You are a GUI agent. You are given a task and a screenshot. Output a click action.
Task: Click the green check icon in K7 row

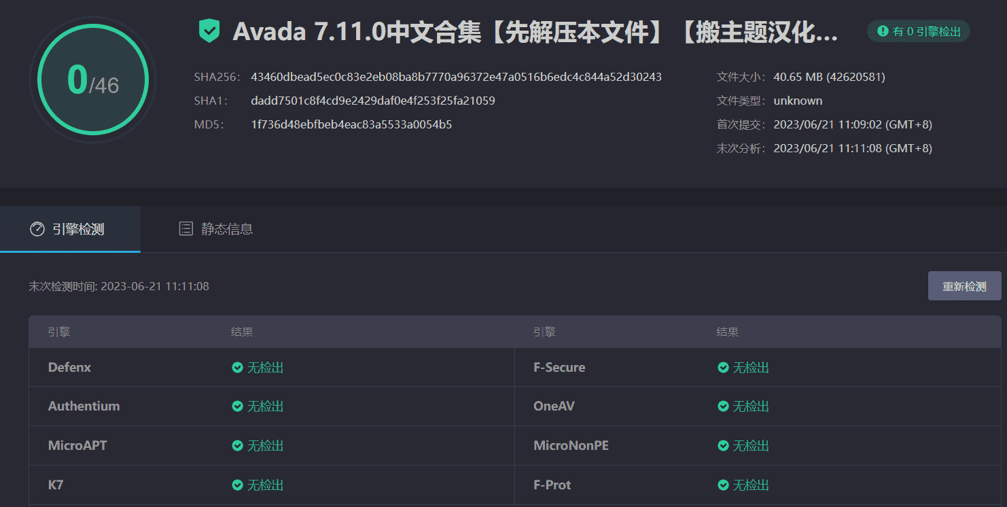237,485
